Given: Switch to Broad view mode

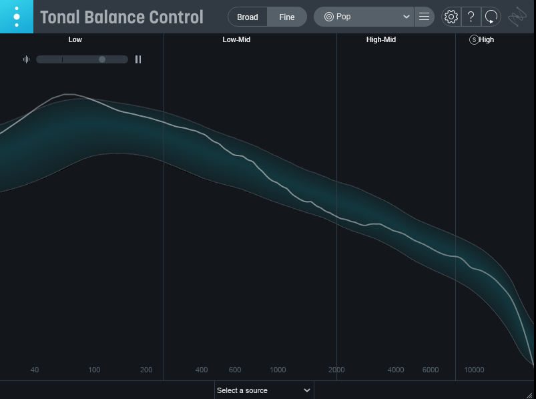Looking at the screenshot, I should coord(248,17).
